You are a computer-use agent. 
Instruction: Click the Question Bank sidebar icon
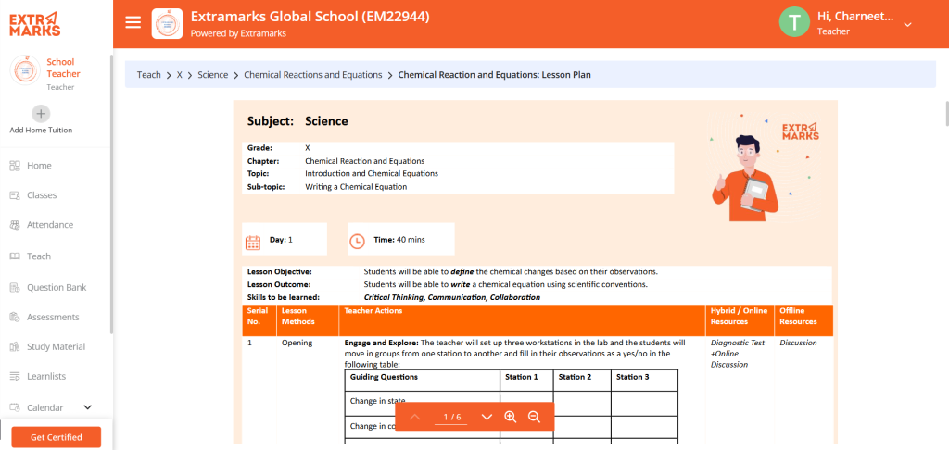coord(15,287)
